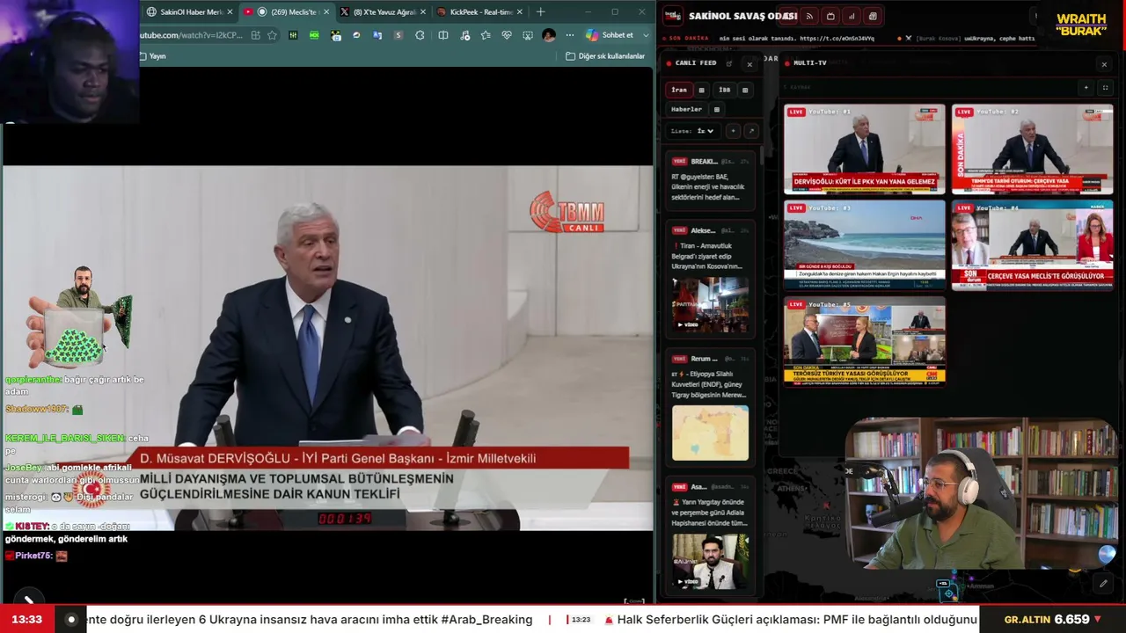Open the TV icon in Sakinol header
Viewport: 1126px width, 633px height.
click(830, 16)
